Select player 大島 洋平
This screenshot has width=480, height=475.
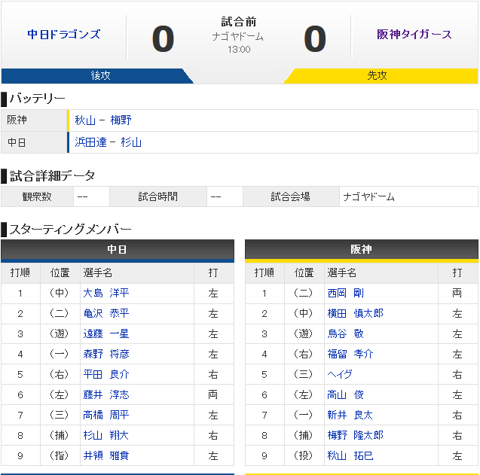coord(106,293)
